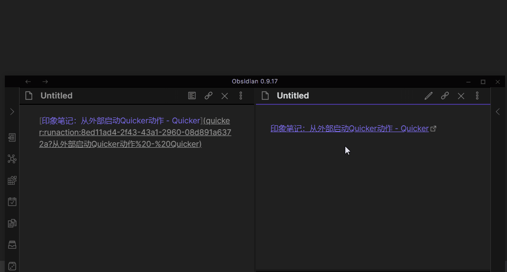
Task: Toggle link icon in left pane header
Action: point(209,96)
